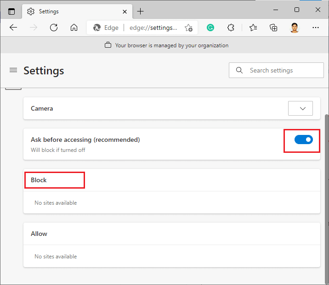
Task: Toggle 'Ask before accessing' switch
Action: 304,140
